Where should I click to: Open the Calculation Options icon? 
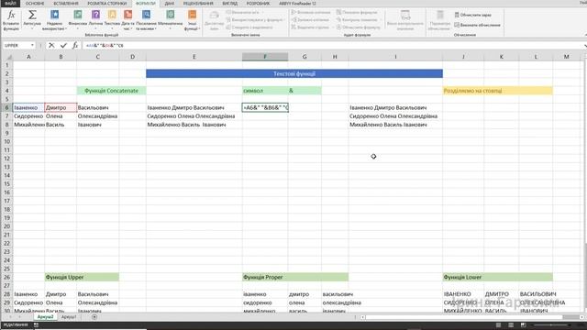440,16
